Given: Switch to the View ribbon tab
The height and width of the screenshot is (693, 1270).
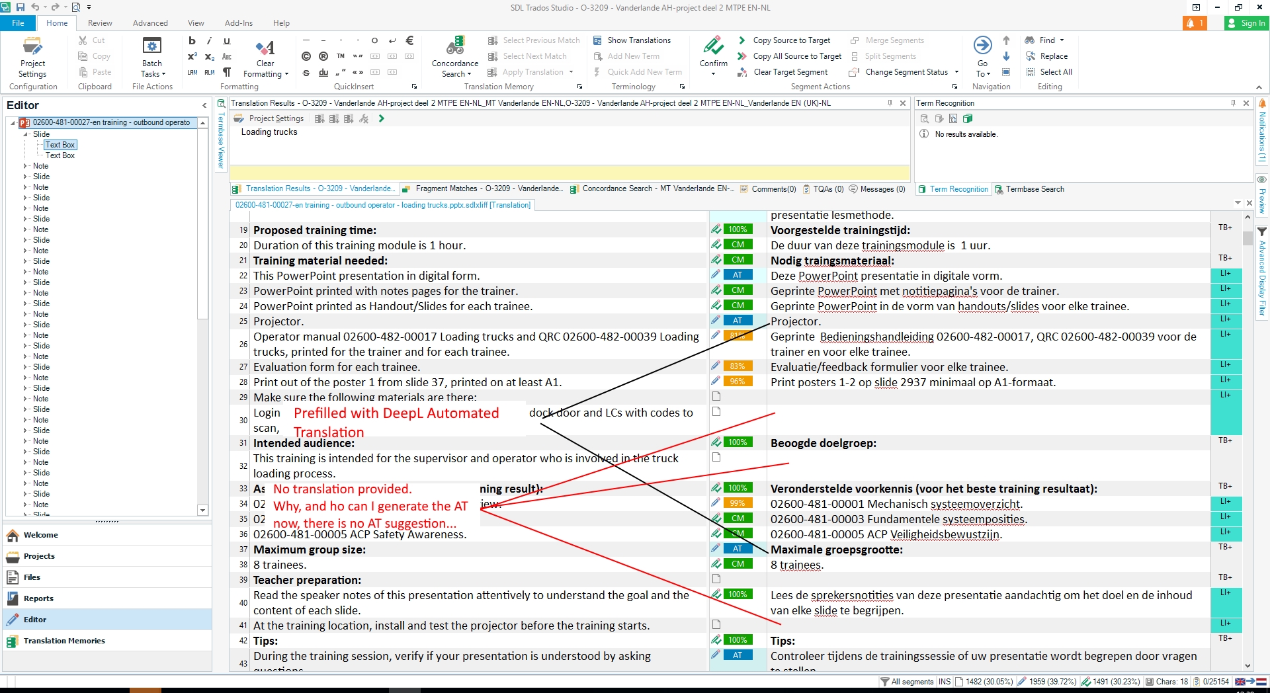Looking at the screenshot, I should [x=196, y=23].
